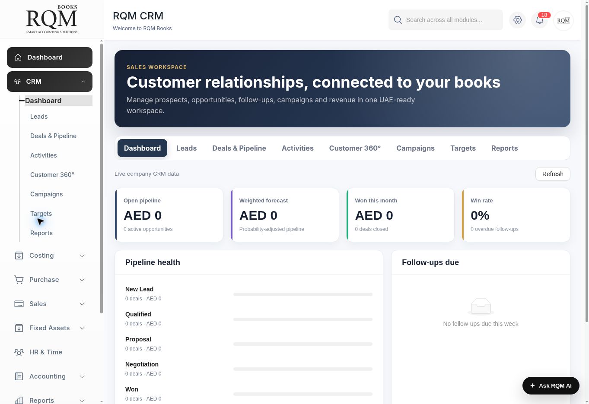Click the Win rate 0% card
589x404 pixels.
tap(516, 215)
